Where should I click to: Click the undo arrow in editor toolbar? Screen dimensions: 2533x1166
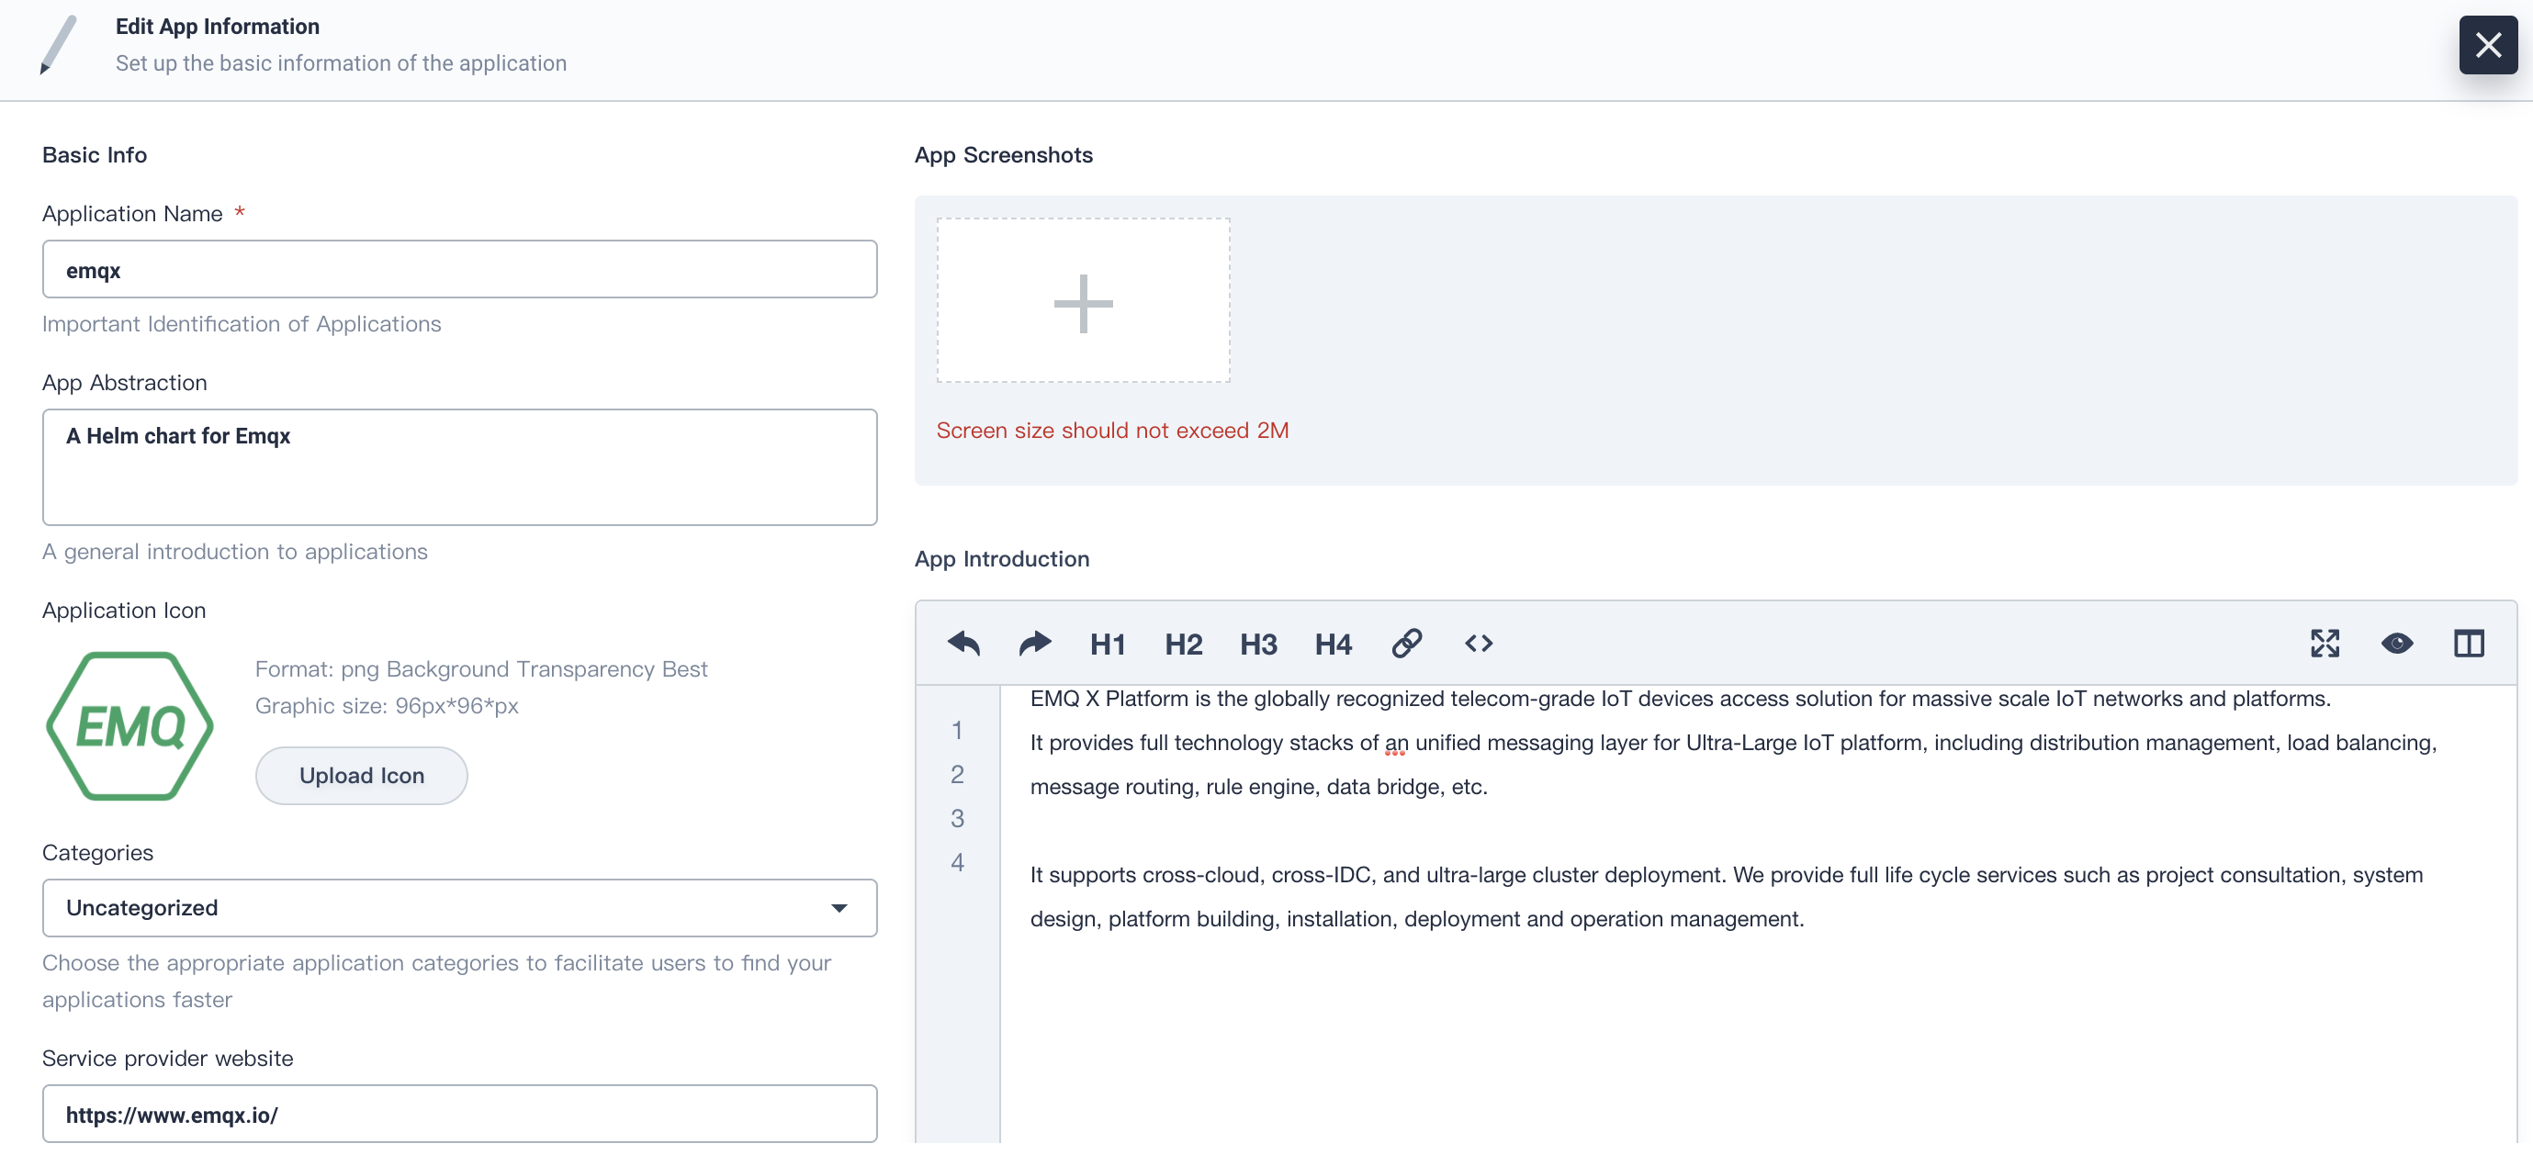[963, 643]
